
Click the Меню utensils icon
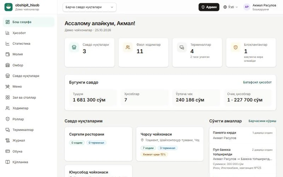[7, 86]
